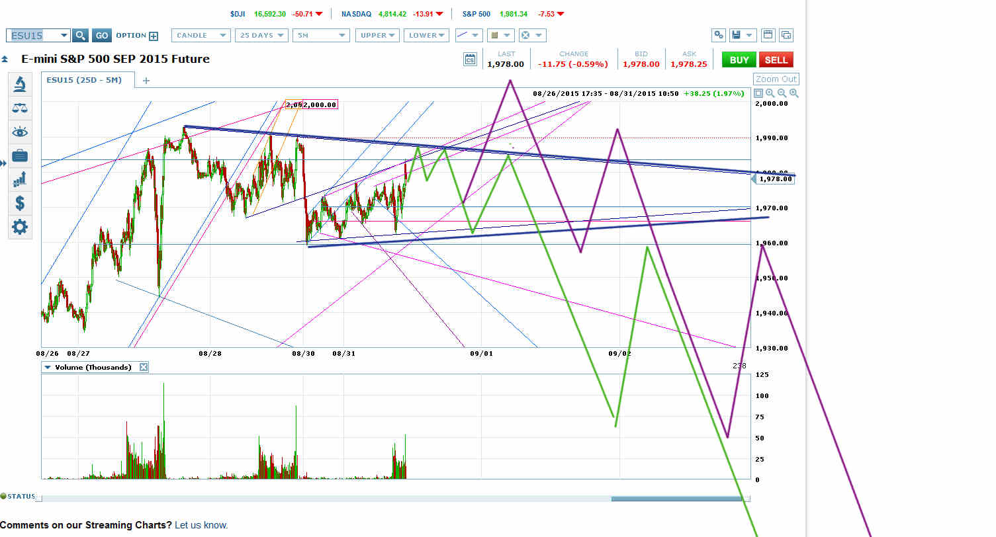This screenshot has height=537, width=996.
Task: Expand the ESU15 symbol dropdown
Action: 64,36
